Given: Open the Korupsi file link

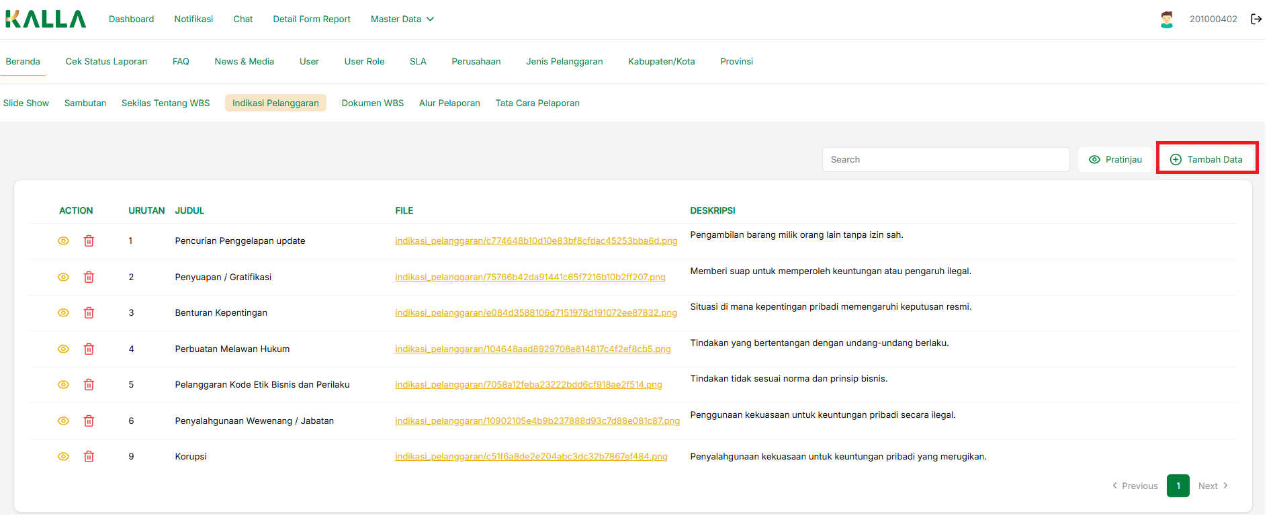Looking at the screenshot, I should click(x=531, y=457).
